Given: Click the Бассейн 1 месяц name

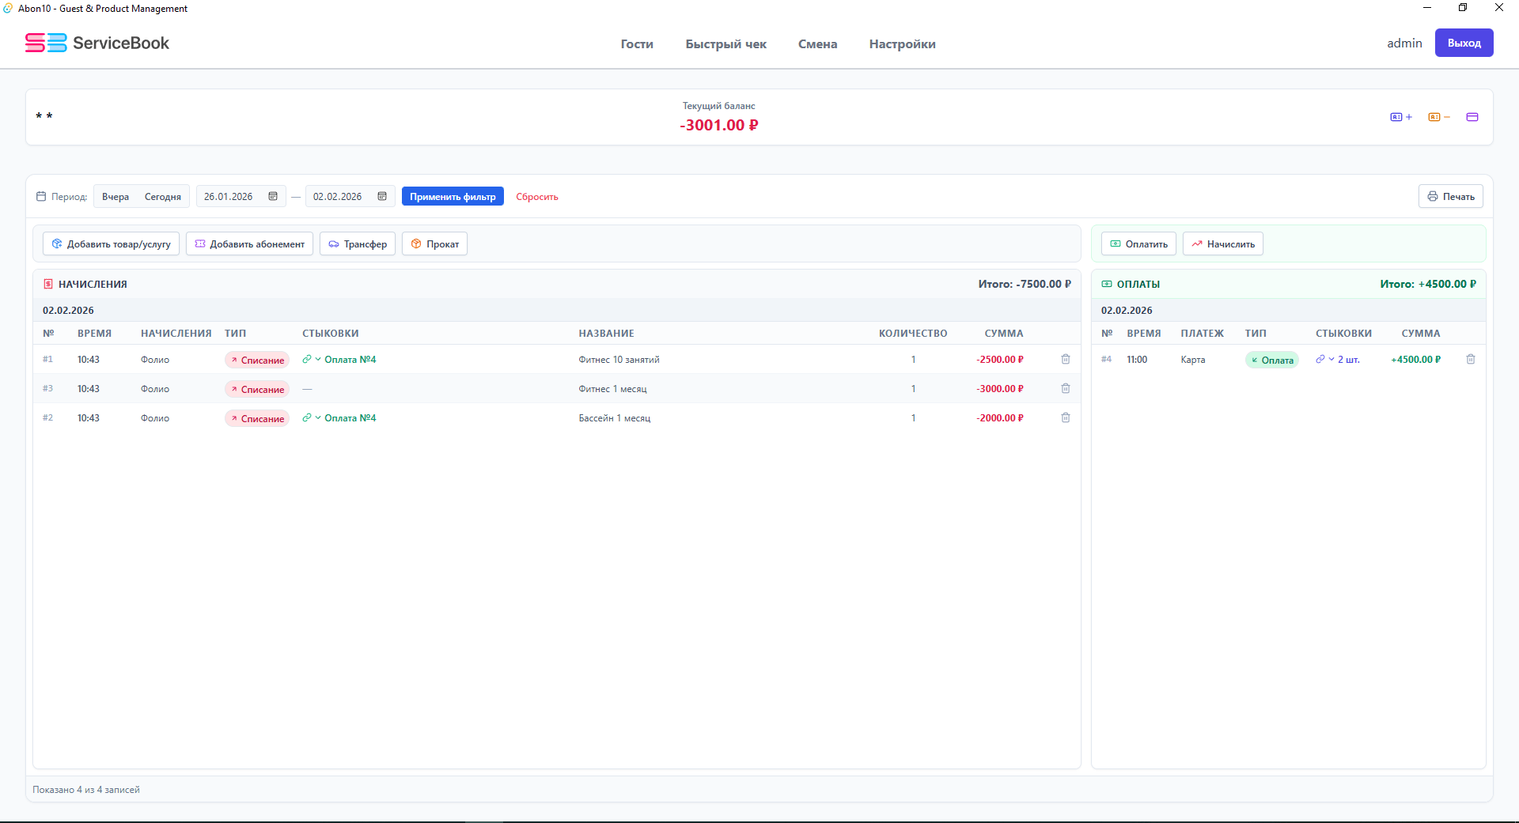Looking at the screenshot, I should 614,417.
